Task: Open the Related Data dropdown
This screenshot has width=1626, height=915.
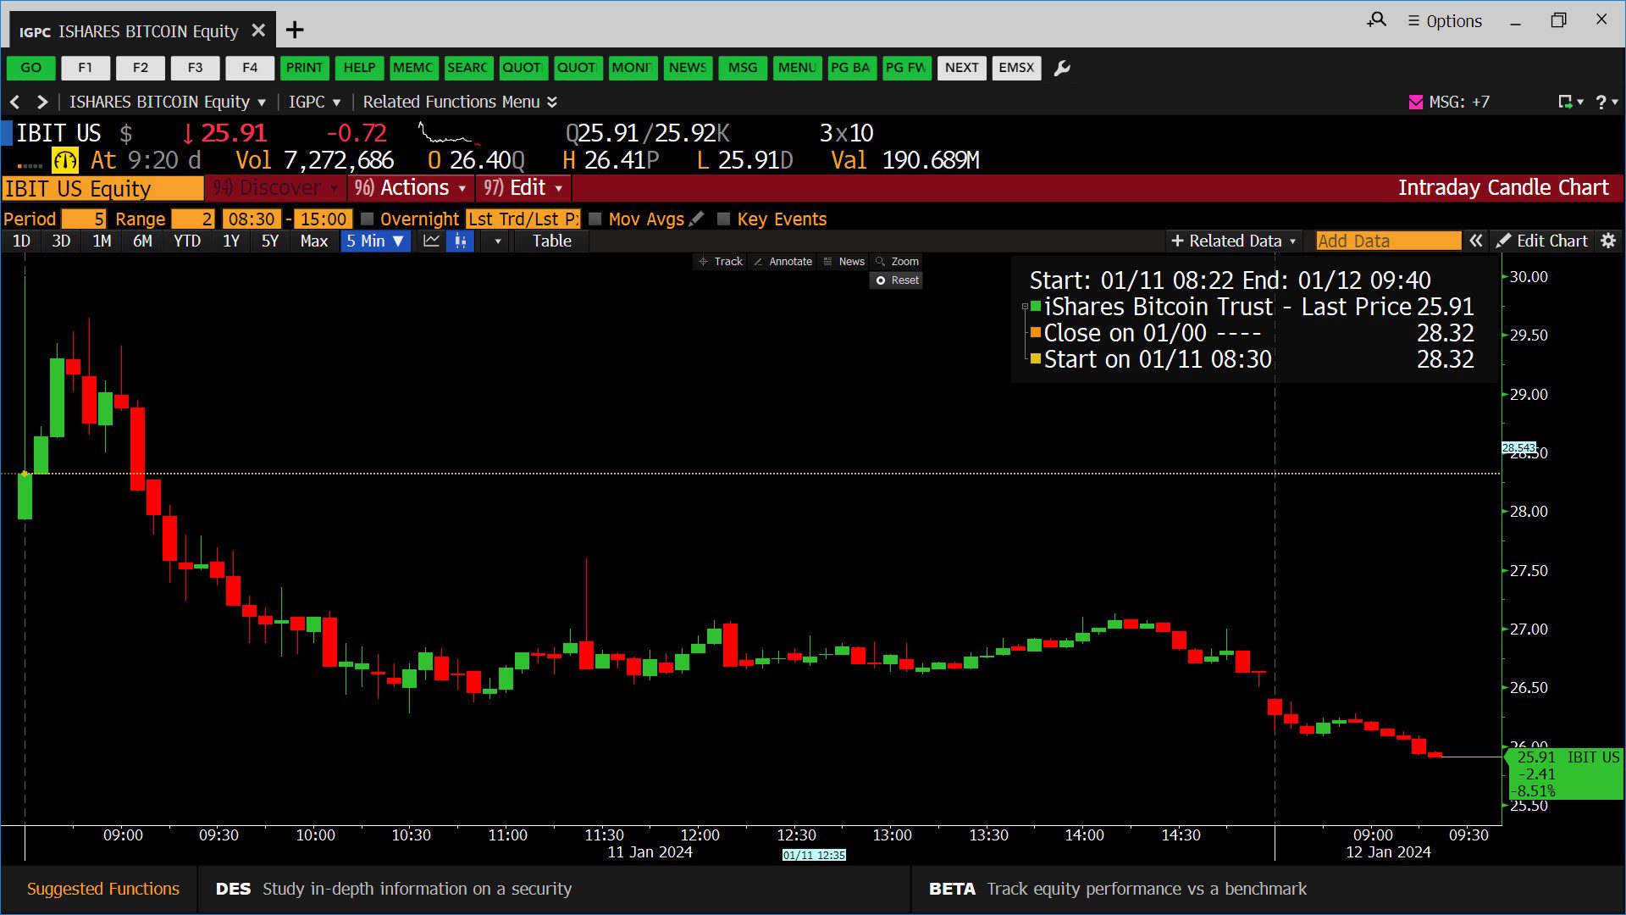Action: [1233, 241]
